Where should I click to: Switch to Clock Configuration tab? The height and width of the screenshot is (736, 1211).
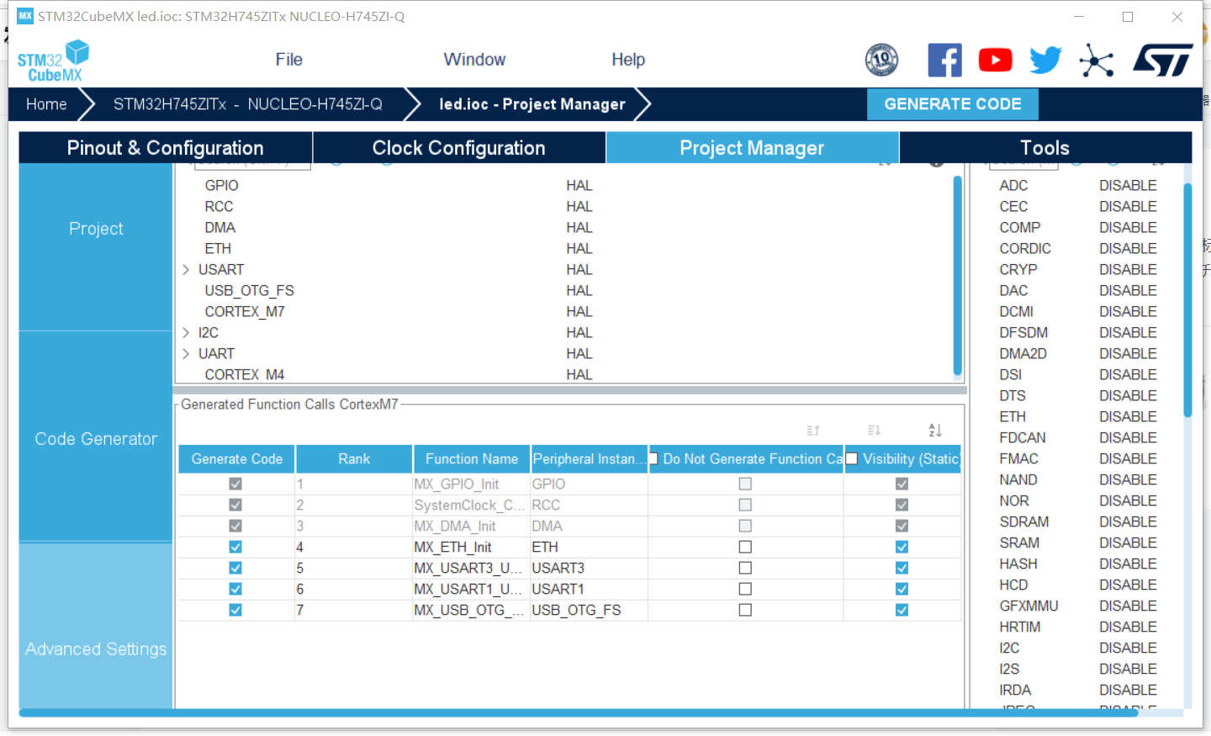[459, 148]
